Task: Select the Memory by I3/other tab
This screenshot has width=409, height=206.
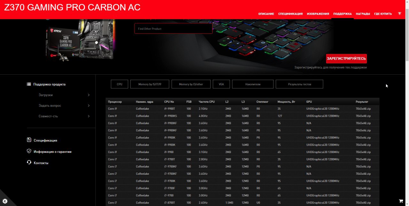Action: pyautogui.click(x=191, y=84)
